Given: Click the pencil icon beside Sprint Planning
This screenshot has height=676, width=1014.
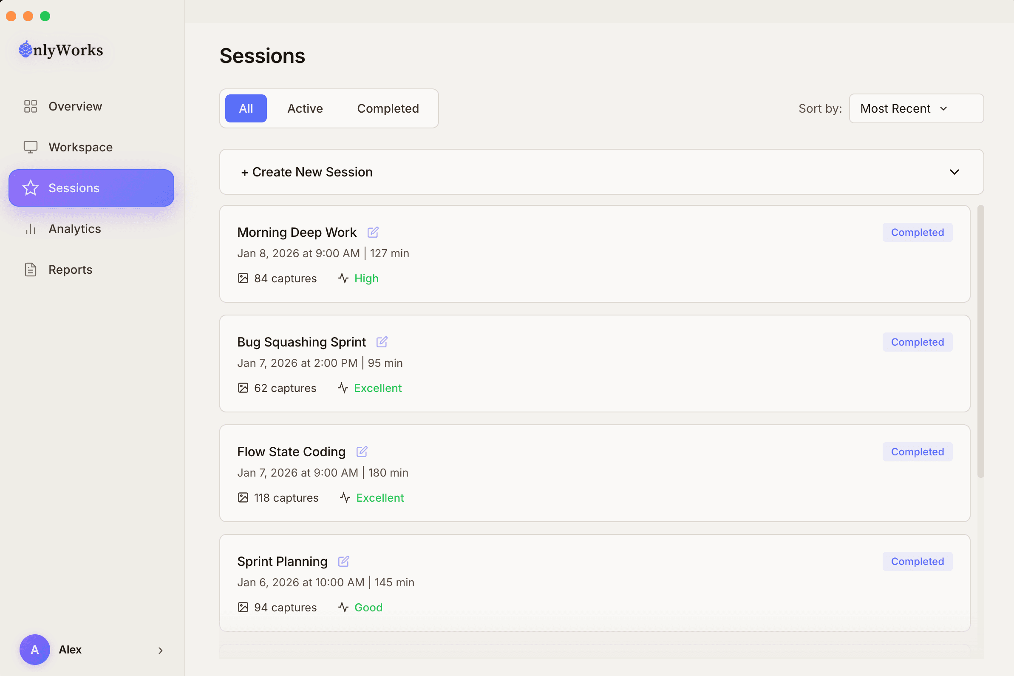Looking at the screenshot, I should pos(343,561).
